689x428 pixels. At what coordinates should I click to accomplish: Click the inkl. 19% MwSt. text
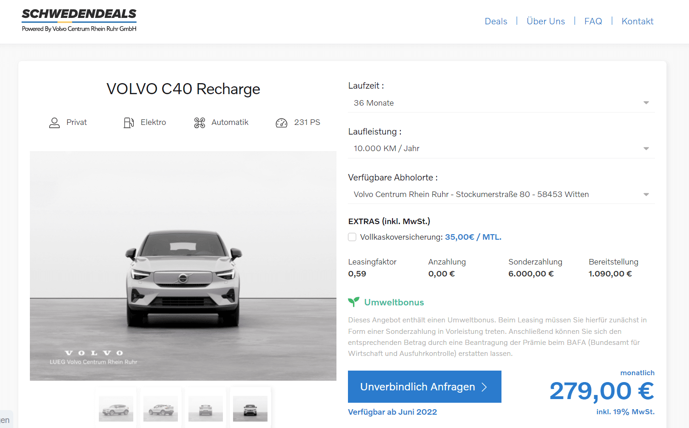pyautogui.click(x=625, y=412)
